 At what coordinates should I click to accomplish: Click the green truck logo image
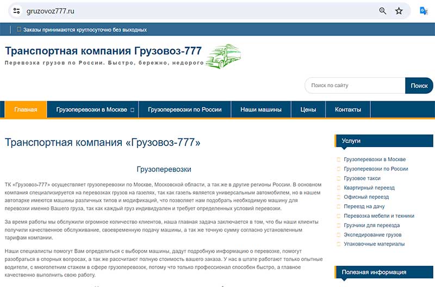pyautogui.click(x=222, y=56)
